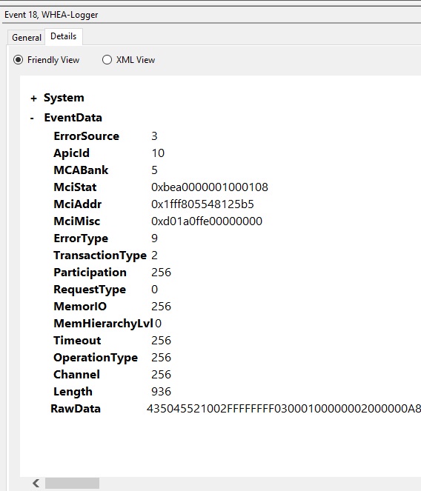Switch to the General tab
Screen dimensions: 421x491
point(27,38)
